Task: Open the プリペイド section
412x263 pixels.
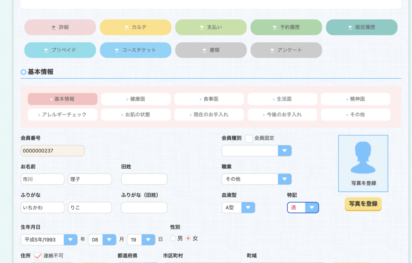Action: (60, 50)
